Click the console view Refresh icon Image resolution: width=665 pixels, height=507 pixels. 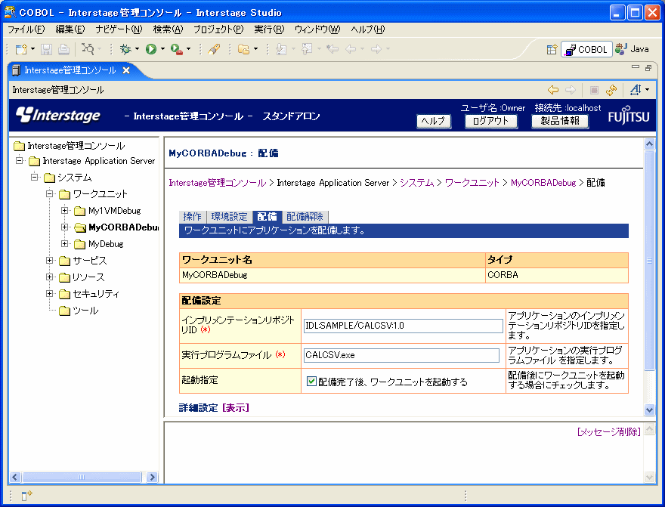[611, 90]
